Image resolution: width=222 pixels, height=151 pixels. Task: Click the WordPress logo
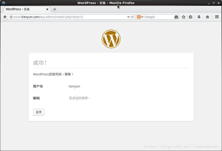[x=111, y=39]
